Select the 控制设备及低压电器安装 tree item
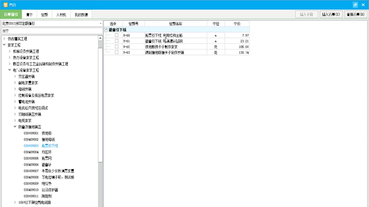Screen dimensions: 369x207 (x=36, y=95)
